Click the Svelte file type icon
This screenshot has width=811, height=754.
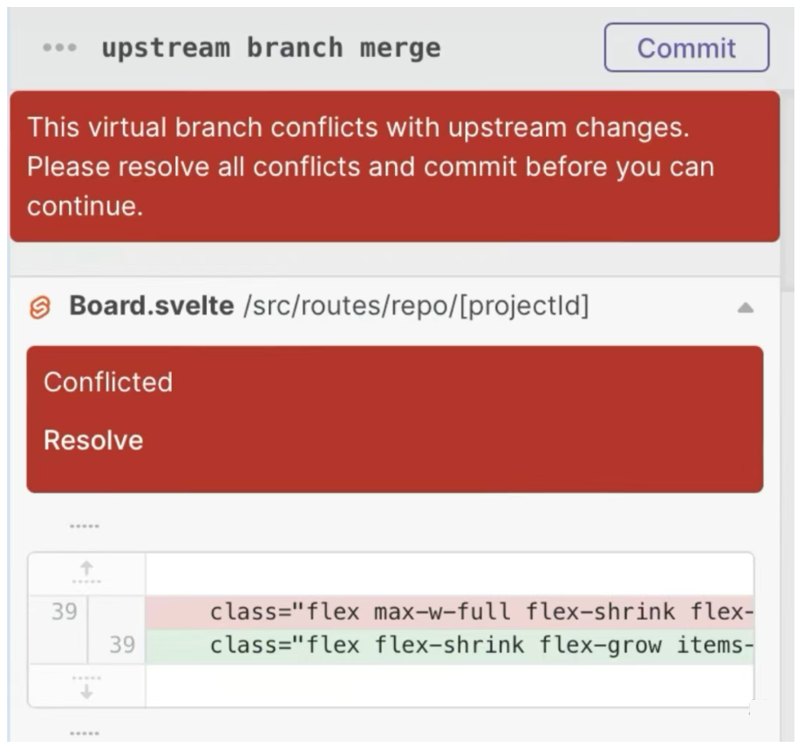[39, 308]
